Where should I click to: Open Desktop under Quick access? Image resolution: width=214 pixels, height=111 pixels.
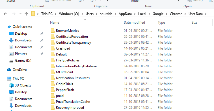pos(21,34)
